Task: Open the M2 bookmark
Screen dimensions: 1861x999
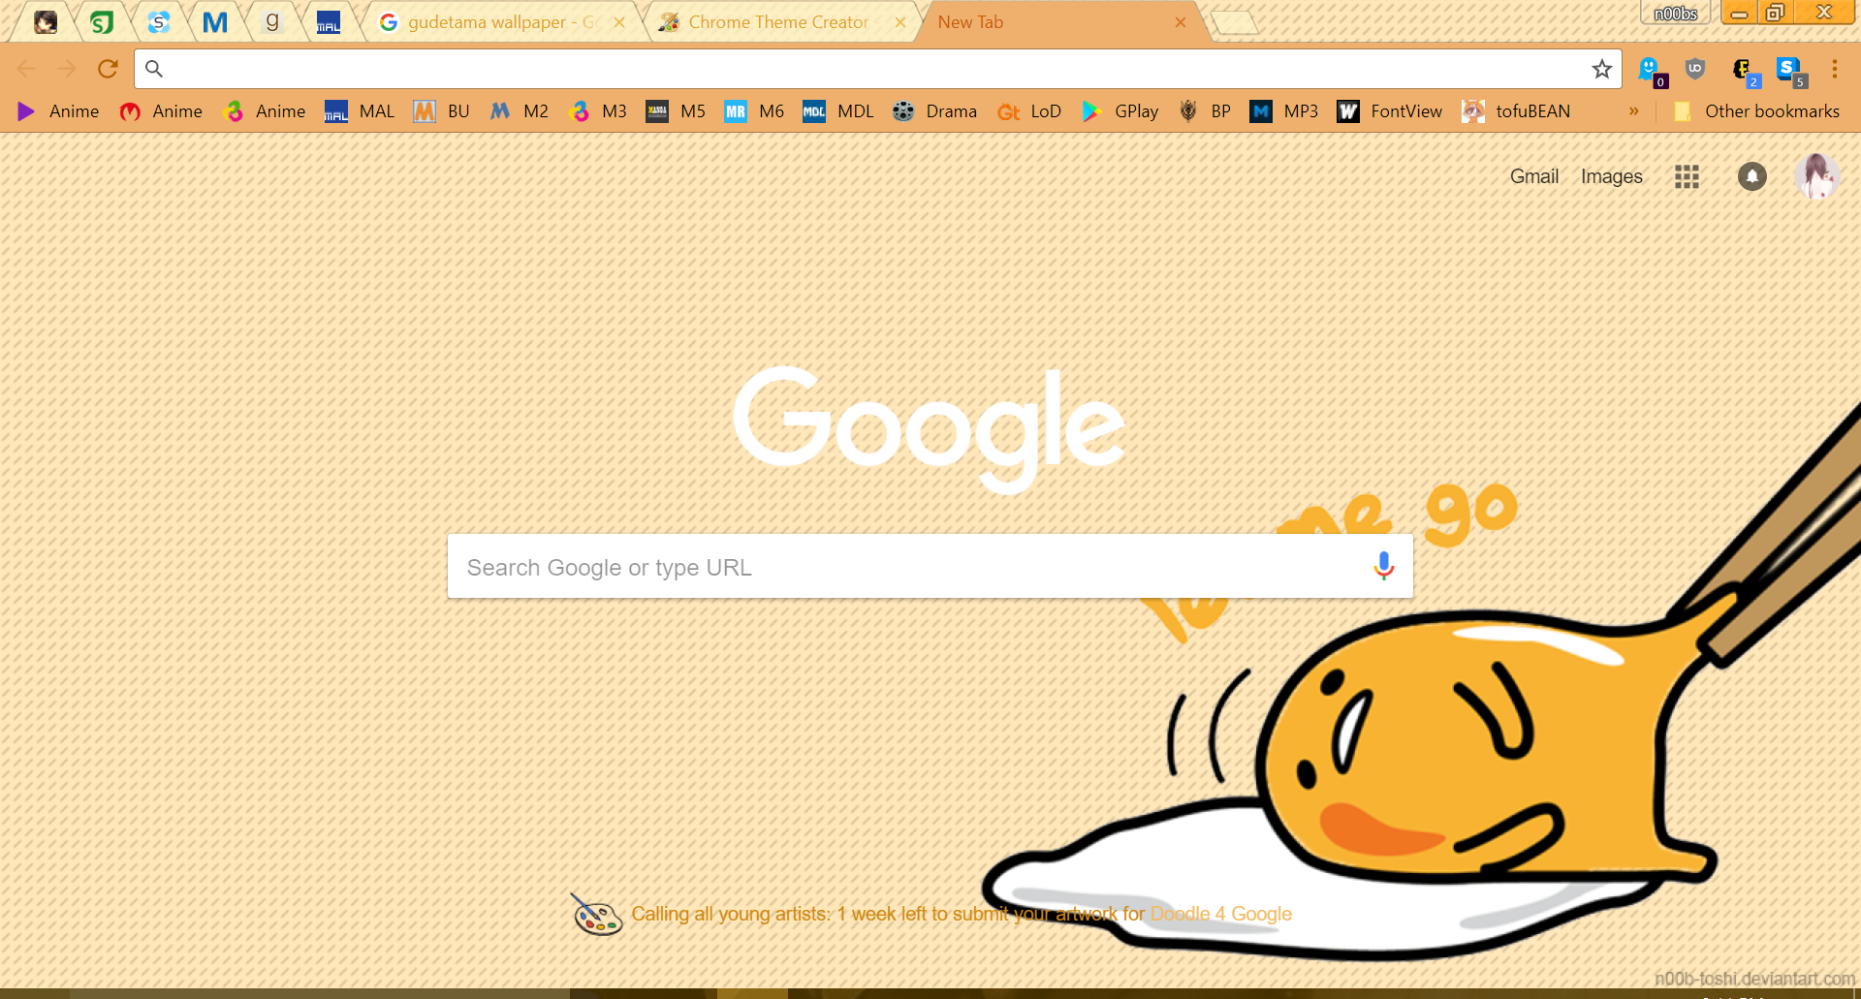Action: coord(519,111)
